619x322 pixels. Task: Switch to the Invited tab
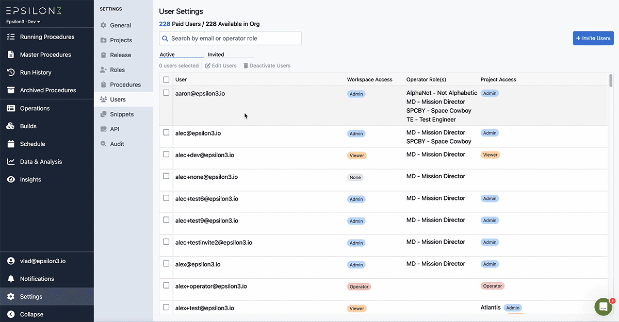click(216, 55)
